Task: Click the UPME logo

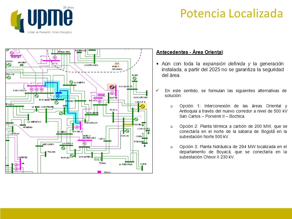Action: (41, 20)
